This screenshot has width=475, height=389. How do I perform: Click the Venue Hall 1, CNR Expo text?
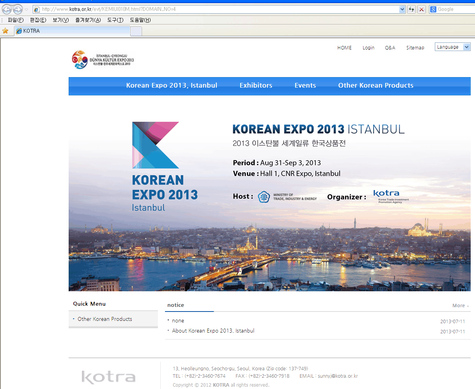[x=287, y=174]
